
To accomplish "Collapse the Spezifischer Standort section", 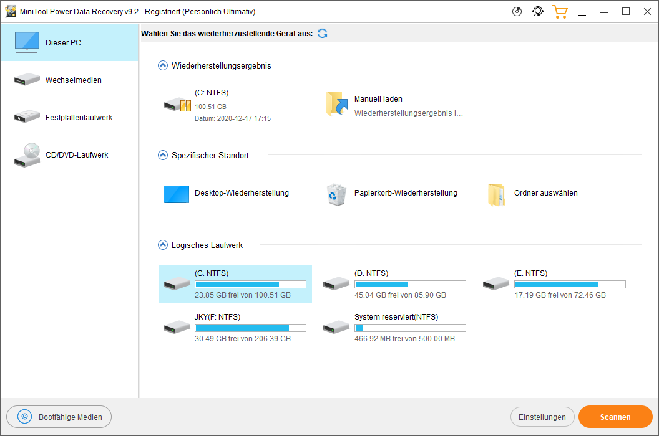I will pos(163,155).
